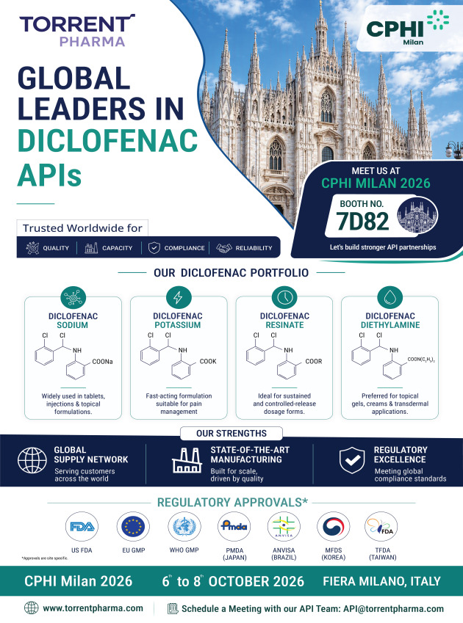Click the 'DICLOFENAC SODIUM' card title
This screenshot has width=463, height=623.
pos(73,321)
